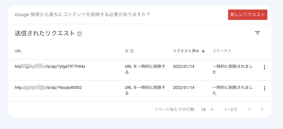Go to next page chevron
Screen dimensions: 283x129
262,109
